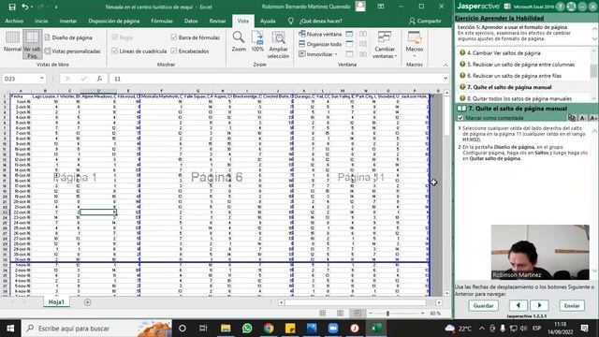
Task: Click zoom out minus in status bar
Action: pyautogui.click(x=371, y=314)
